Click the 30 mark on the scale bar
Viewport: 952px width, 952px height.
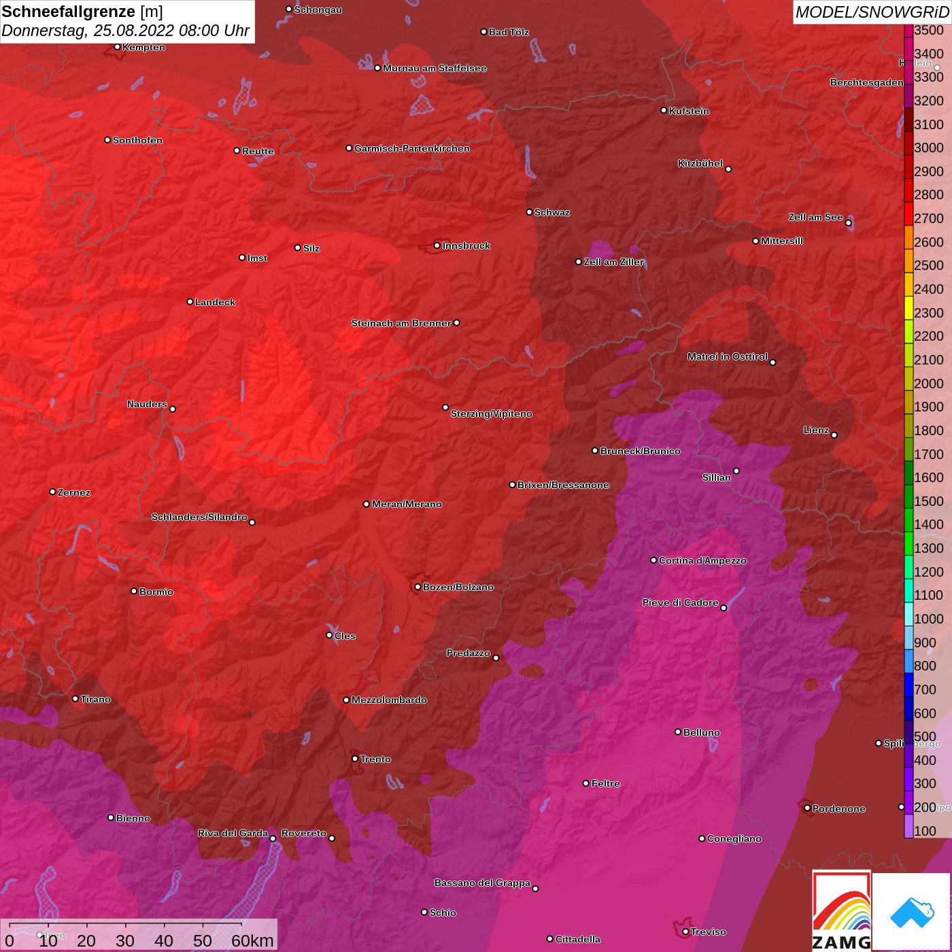coord(125,940)
